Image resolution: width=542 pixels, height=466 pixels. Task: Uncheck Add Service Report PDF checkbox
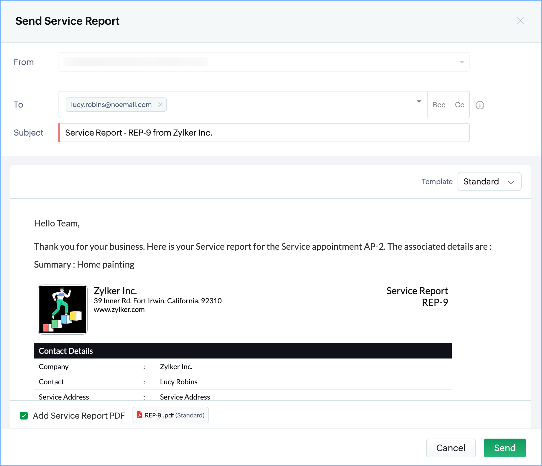[24, 416]
